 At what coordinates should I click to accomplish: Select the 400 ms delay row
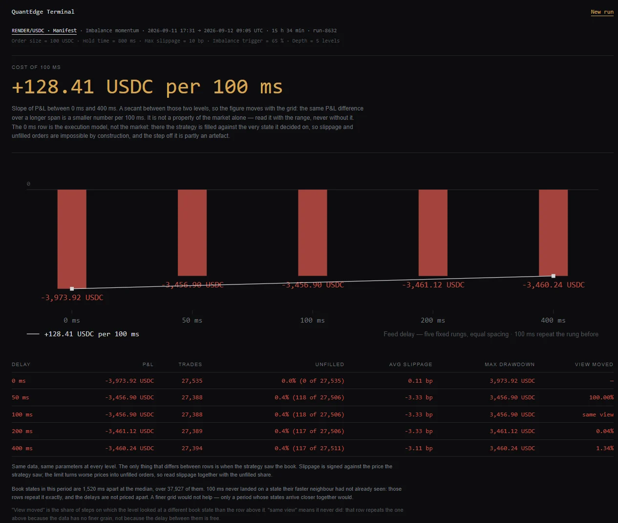pos(313,448)
